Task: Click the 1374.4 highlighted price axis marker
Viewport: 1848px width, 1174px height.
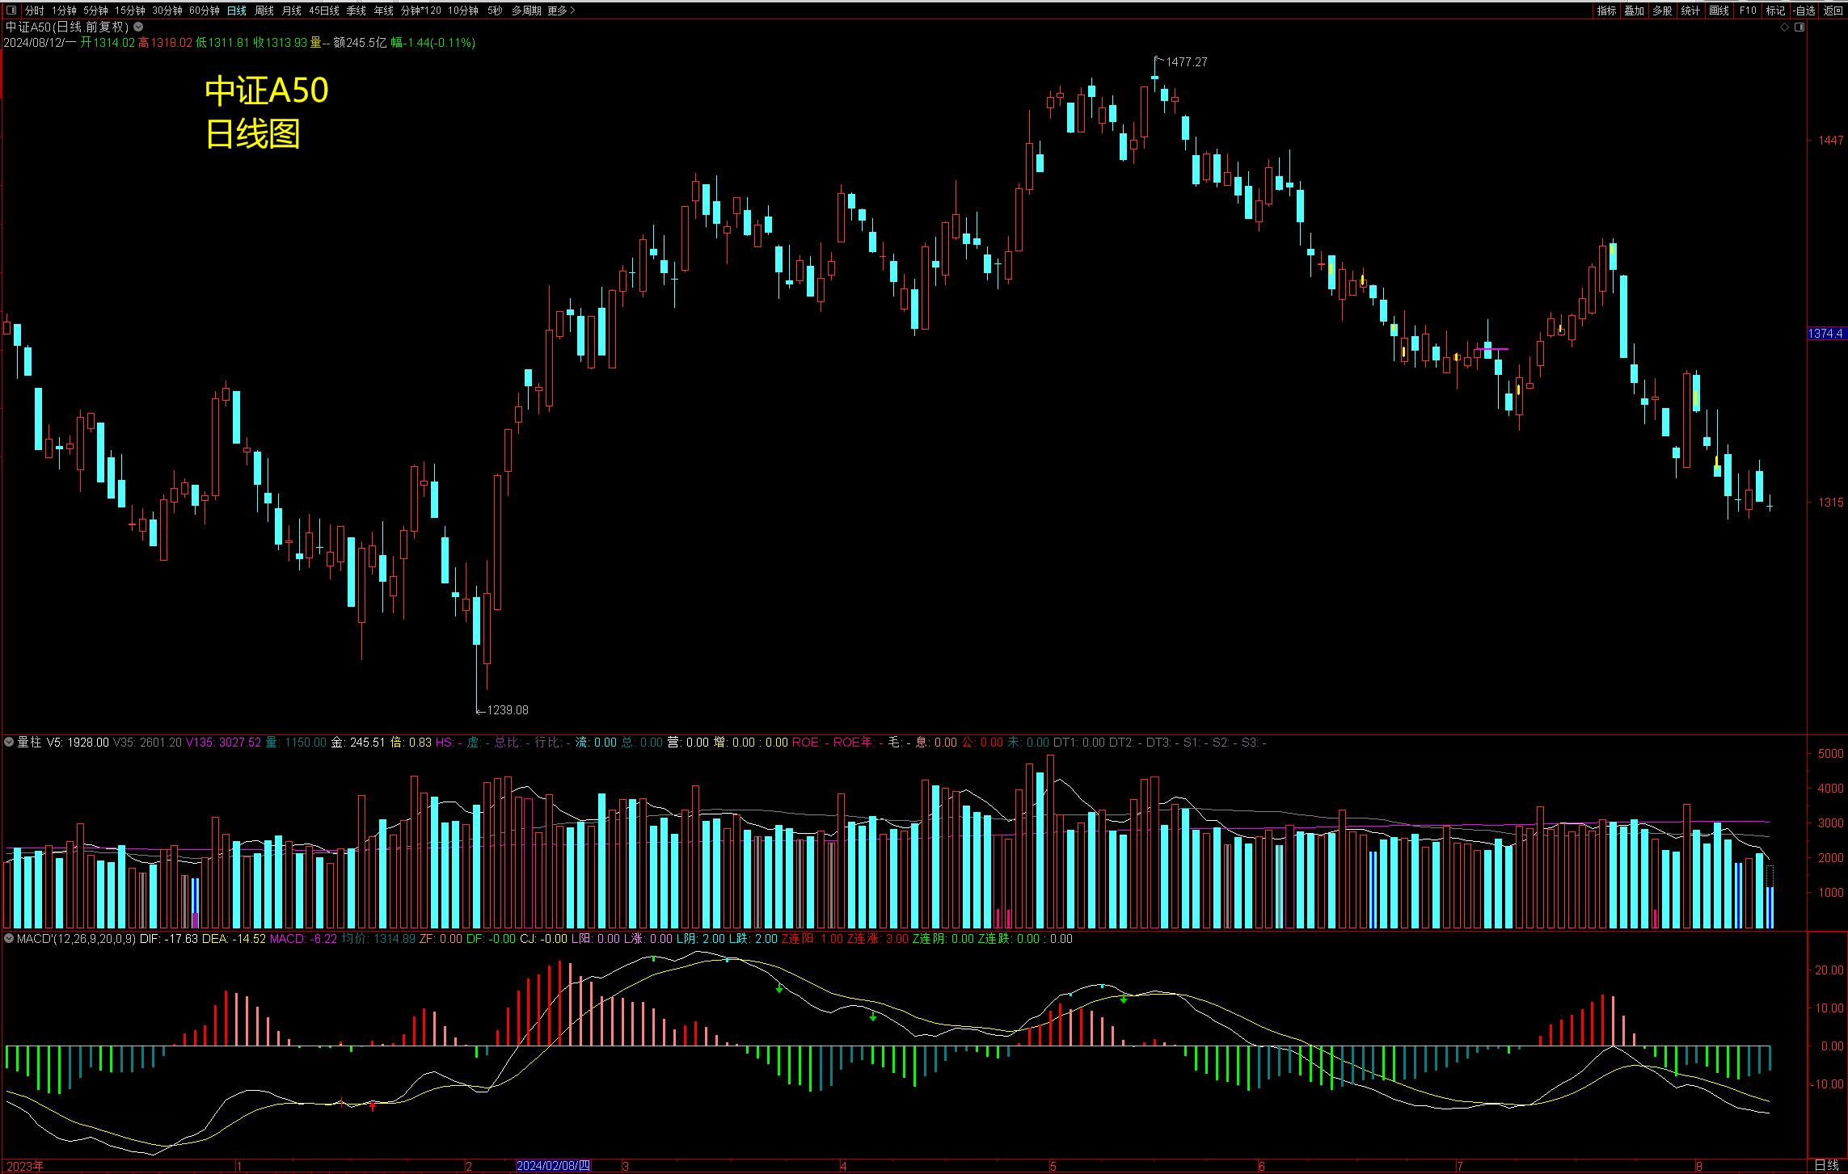Action: [x=1826, y=334]
